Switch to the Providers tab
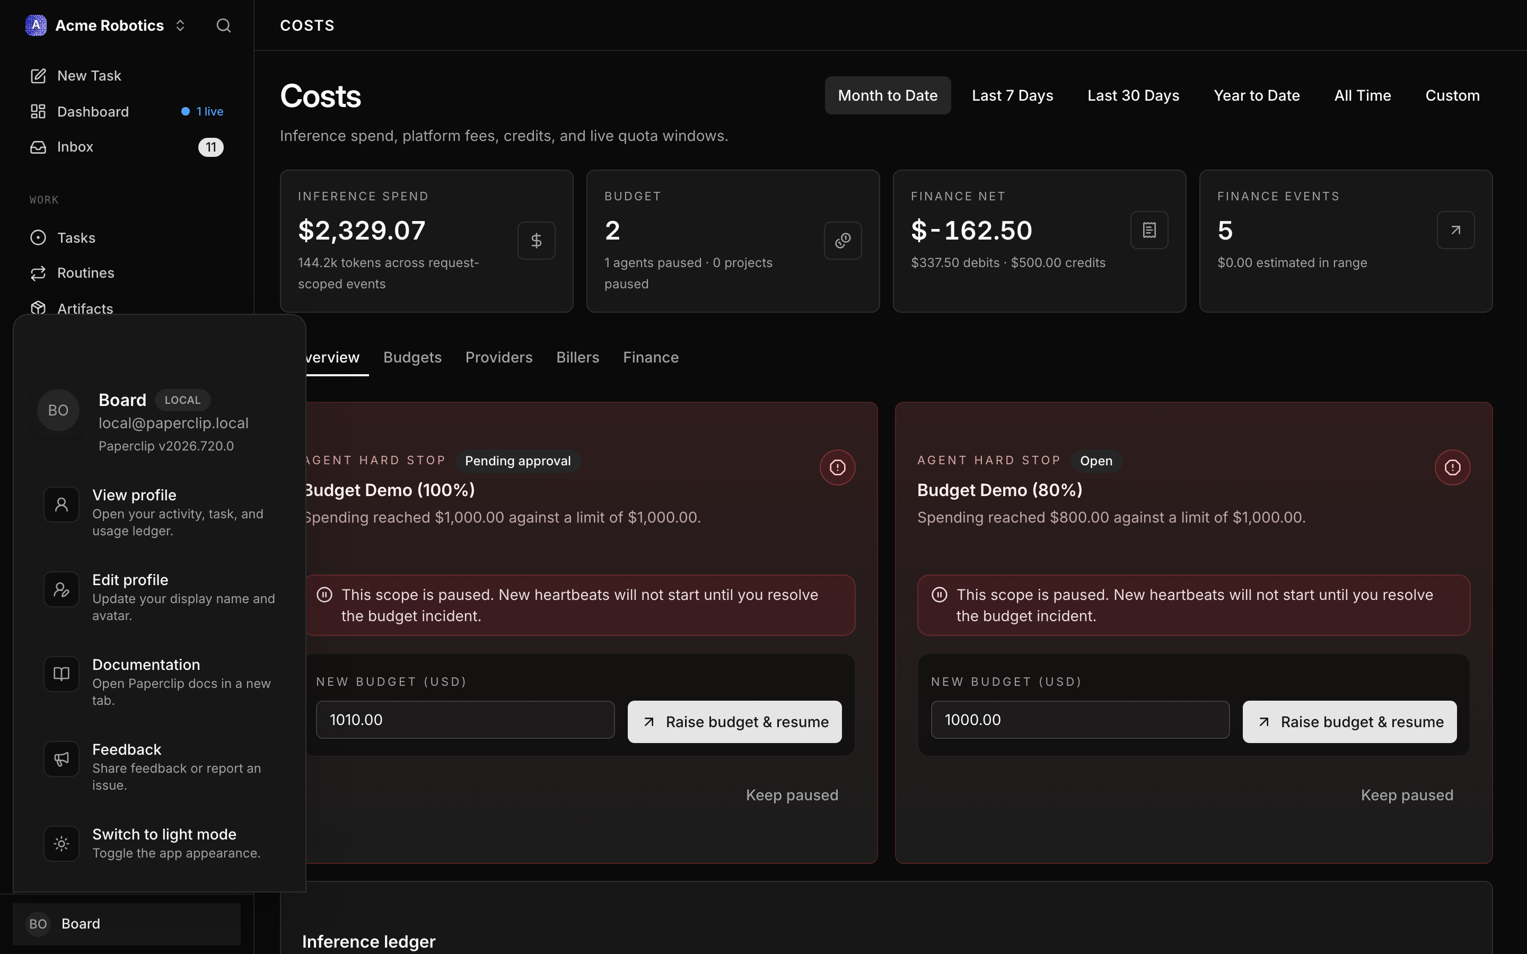Viewport: 1527px width, 954px height. pos(499,357)
